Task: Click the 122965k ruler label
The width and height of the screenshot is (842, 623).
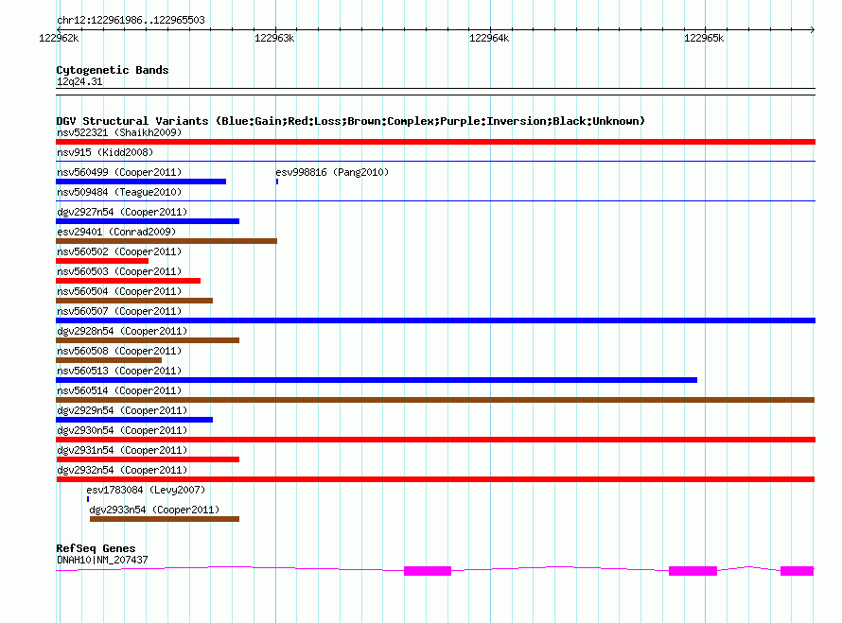Action: 704,38
